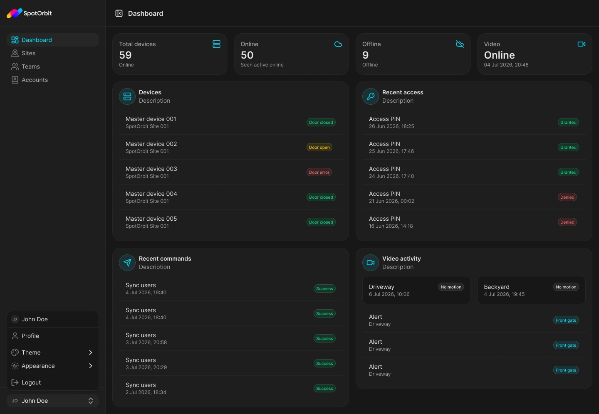Toggle the sidebar collapse icon
The width and height of the screenshot is (599, 414).
pyautogui.click(x=119, y=13)
